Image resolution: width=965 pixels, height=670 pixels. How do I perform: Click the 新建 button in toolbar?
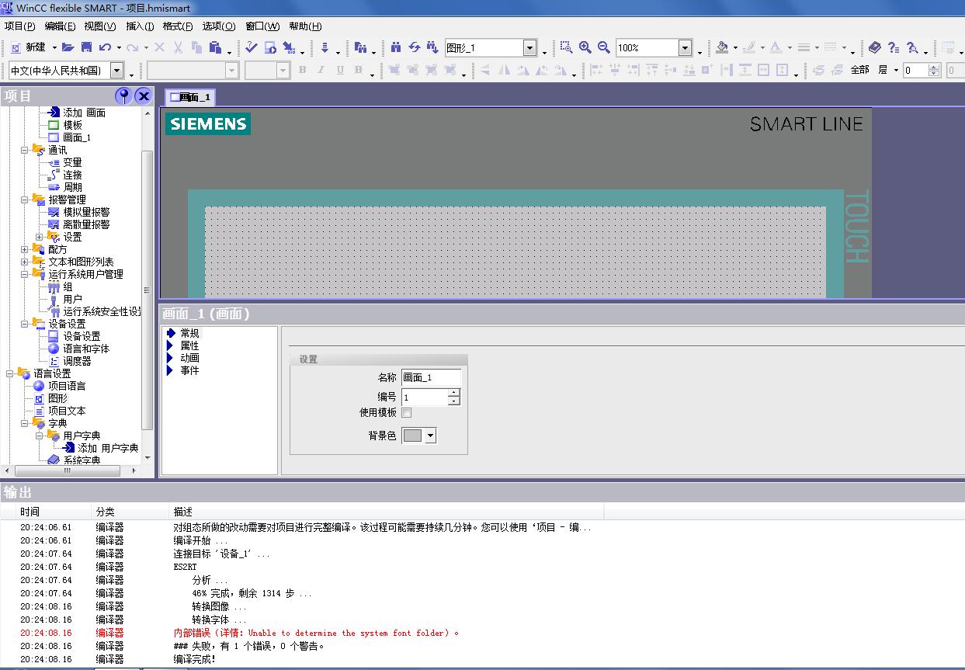coord(29,47)
